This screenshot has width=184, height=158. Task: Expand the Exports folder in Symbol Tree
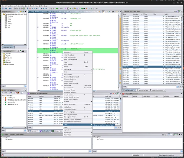pos(2,56)
